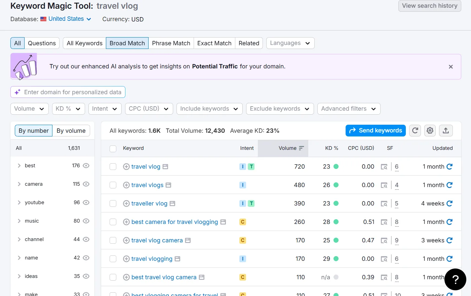The image size is (471, 296).
Task: Check the 'travel vlogs' row checkbox
Action: [113, 185]
